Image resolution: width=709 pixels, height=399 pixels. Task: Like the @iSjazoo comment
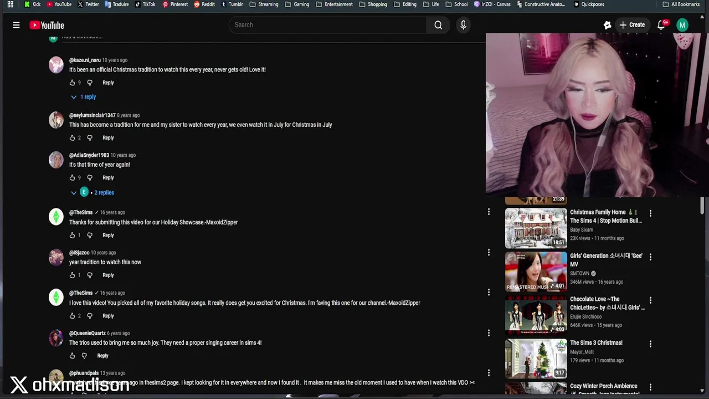pos(72,275)
